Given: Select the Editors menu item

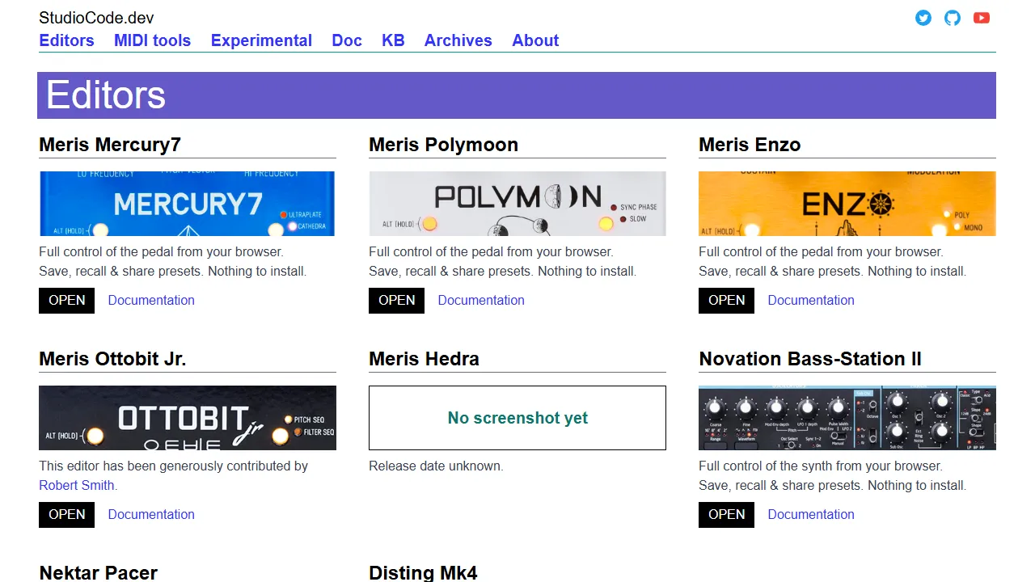Looking at the screenshot, I should 66,40.
